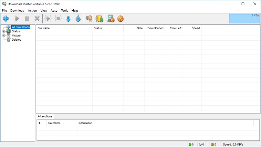The height and width of the screenshot is (147, 261).
Task: Click the Download Master title bar app icon
Action: click(x=4, y=4)
